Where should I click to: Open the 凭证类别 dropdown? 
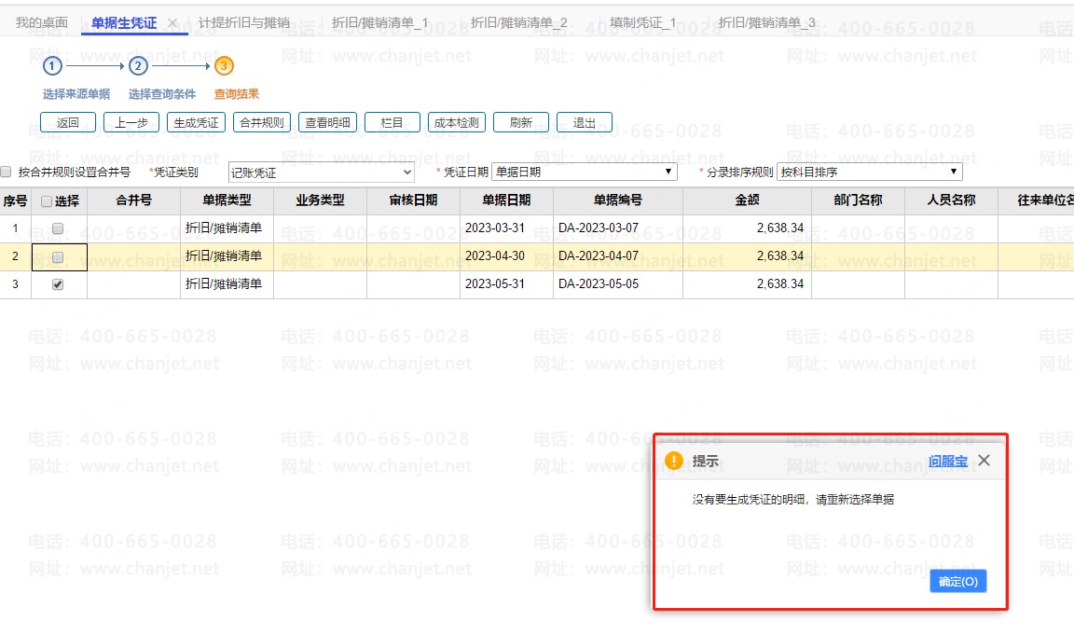322,173
